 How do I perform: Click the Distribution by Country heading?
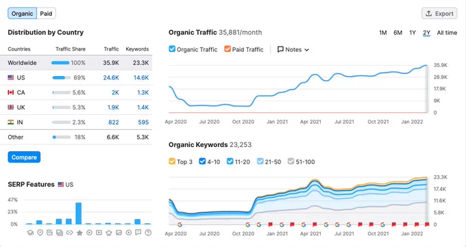pos(45,32)
